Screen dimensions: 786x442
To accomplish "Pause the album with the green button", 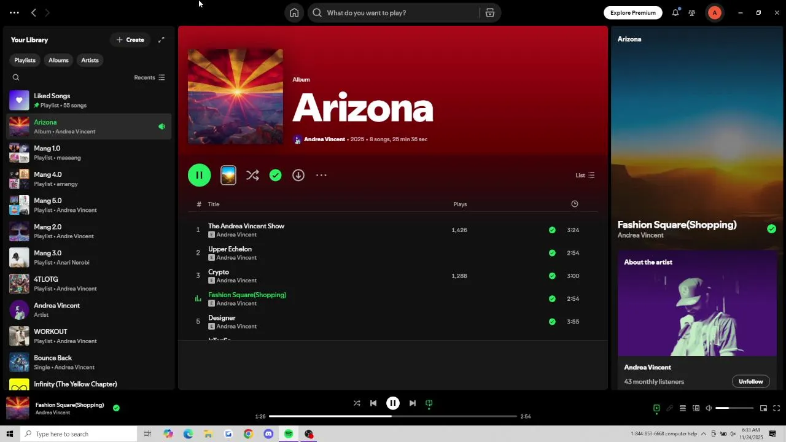I will click(x=200, y=176).
